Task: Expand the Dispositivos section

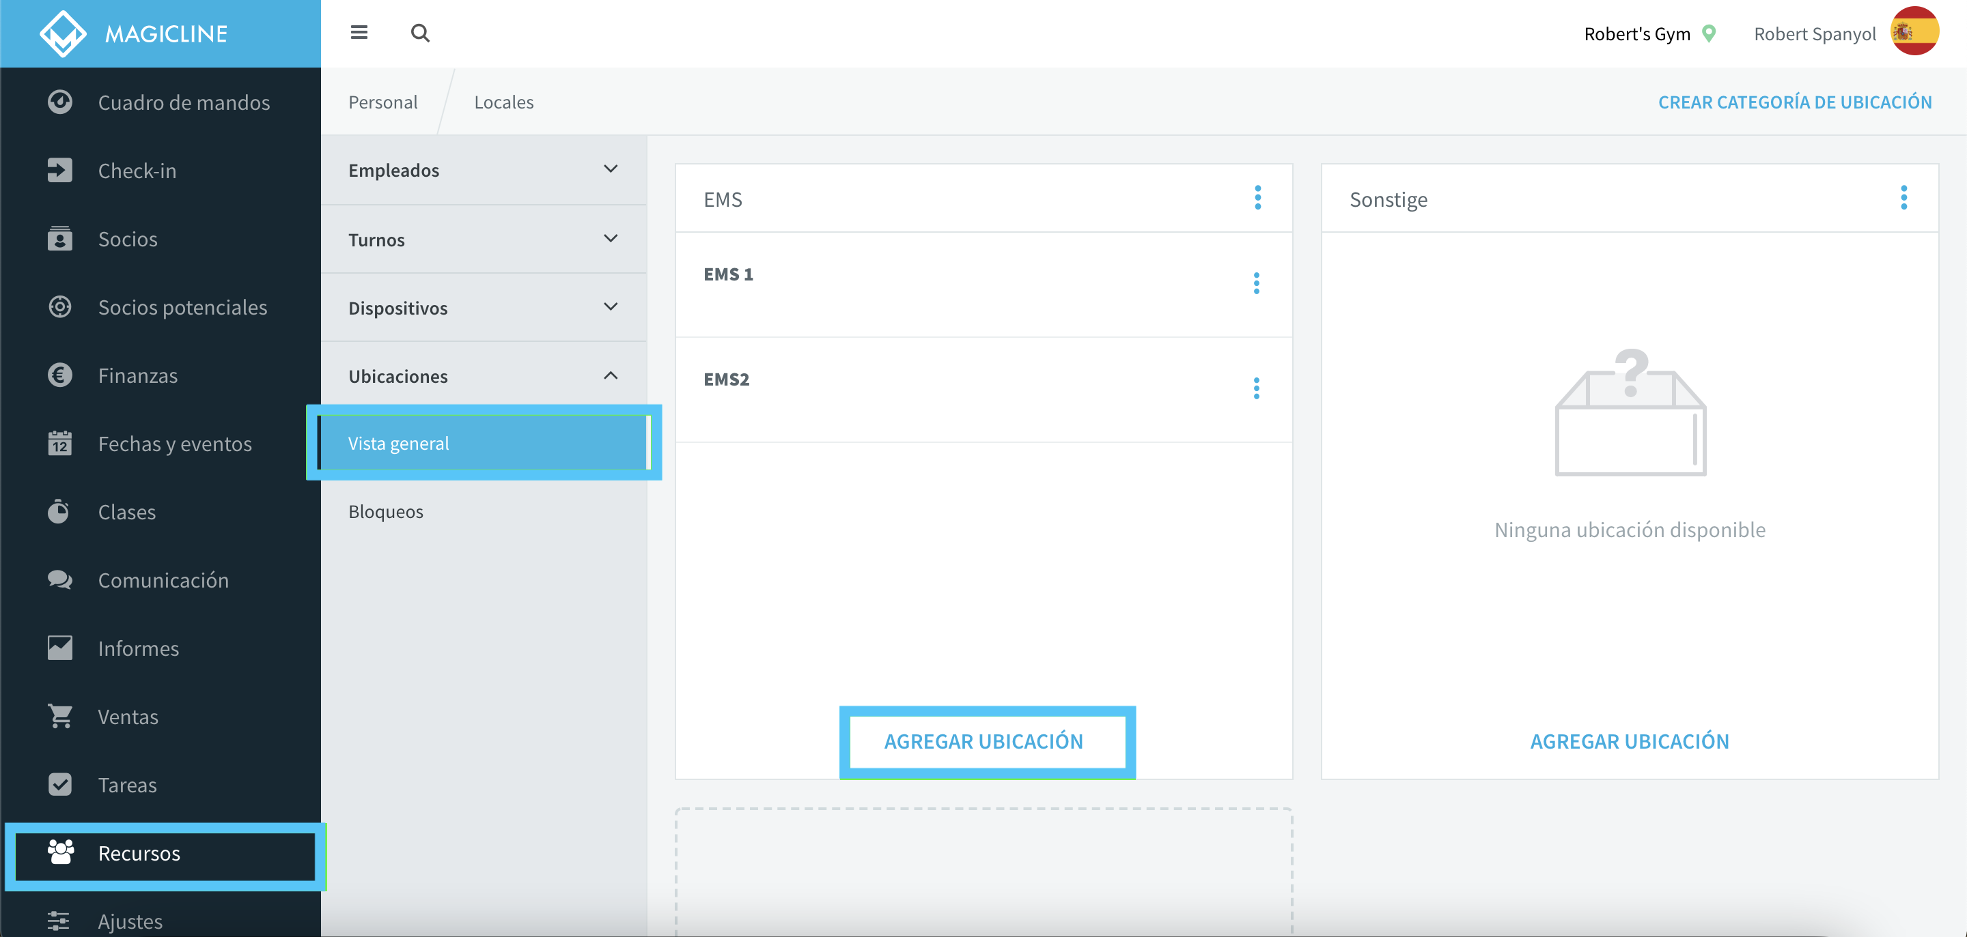Action: point(484,308)
